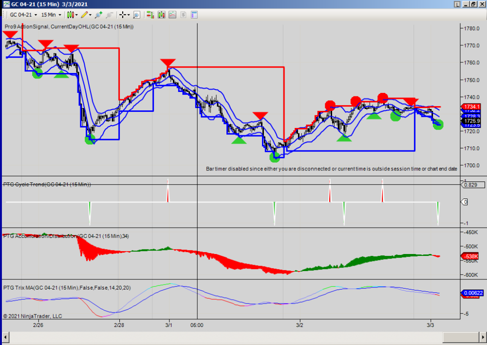Click the green Cycle Trend spike at far right
Image resolution: width=487 pixels, height=345 pixels.
click(438, 214)
